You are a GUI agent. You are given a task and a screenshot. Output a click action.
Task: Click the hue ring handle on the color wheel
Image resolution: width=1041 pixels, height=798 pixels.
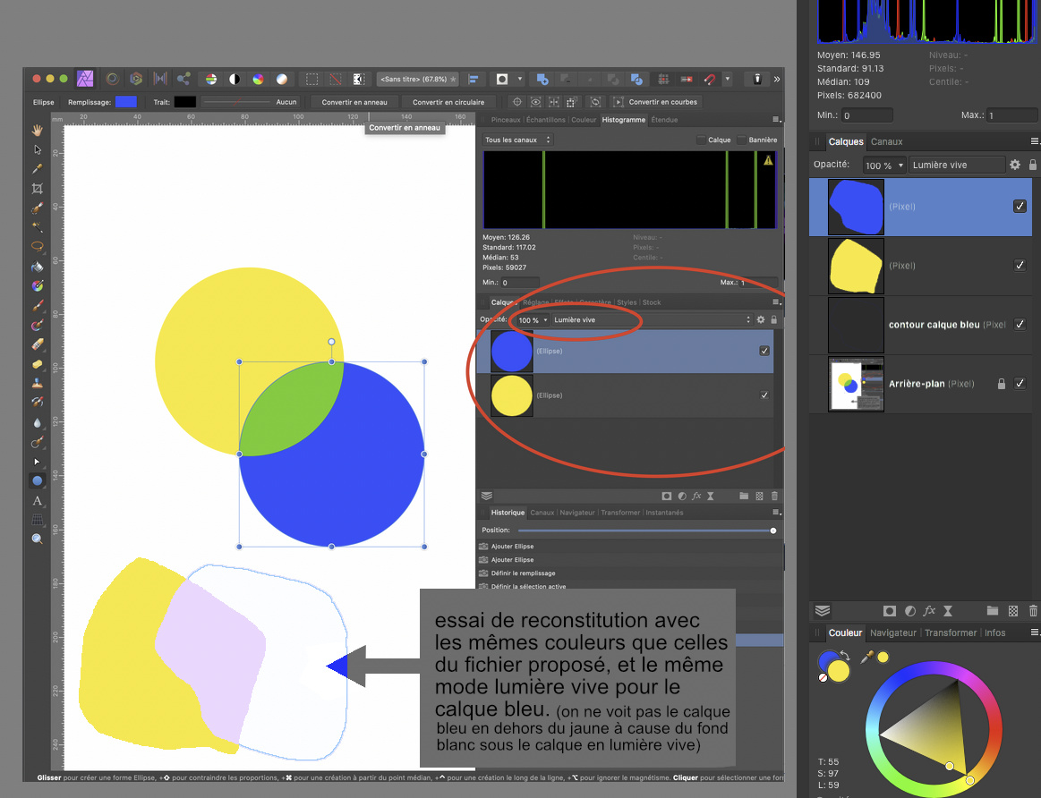coord(970,780)
